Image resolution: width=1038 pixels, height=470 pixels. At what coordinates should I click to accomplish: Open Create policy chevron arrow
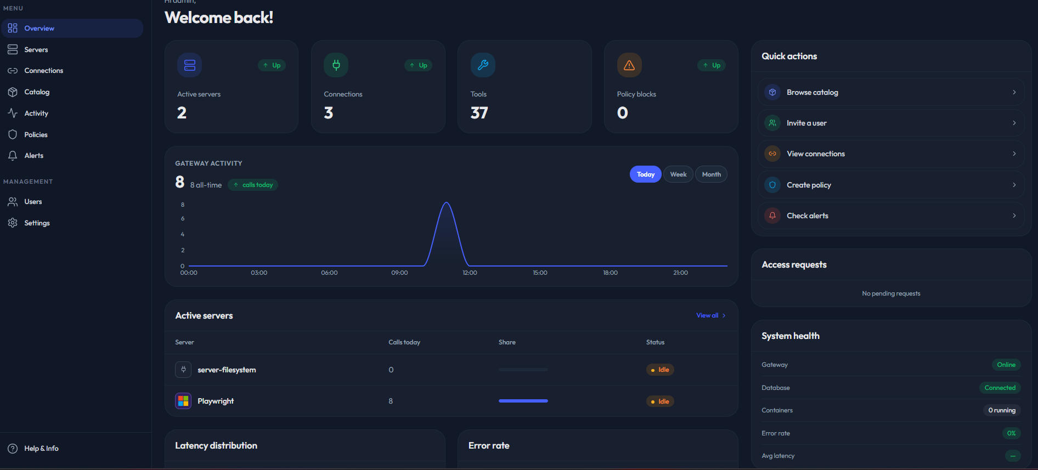point(1014,185)
